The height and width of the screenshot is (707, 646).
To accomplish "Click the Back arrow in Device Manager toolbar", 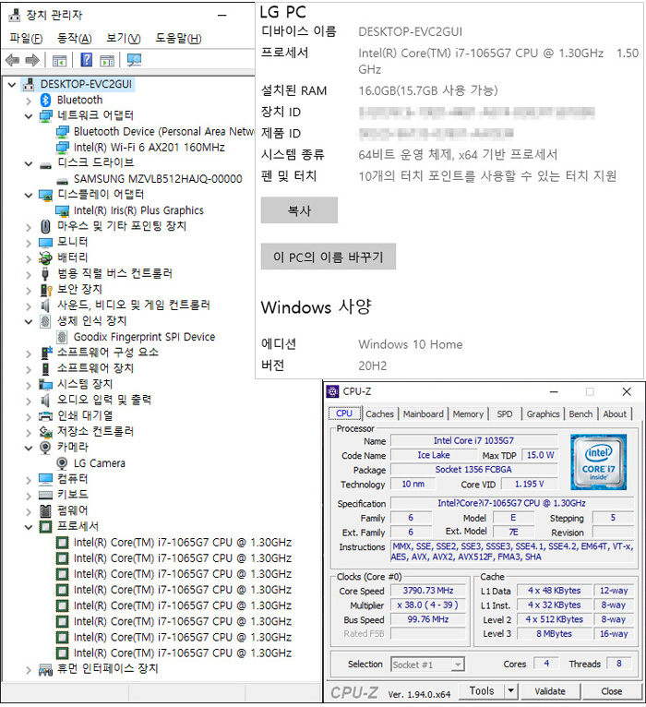I will coord(12,60).
